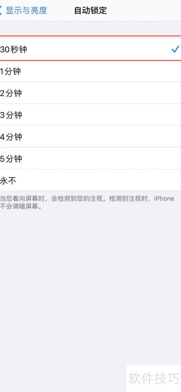Pick the 4分钟 option

90,136
